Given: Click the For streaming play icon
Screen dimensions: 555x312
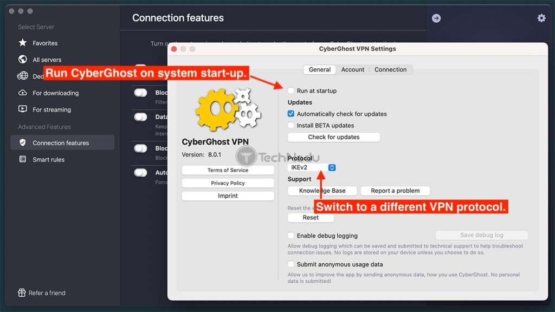Looking at the screenshot, I should [x=23, y=109].
